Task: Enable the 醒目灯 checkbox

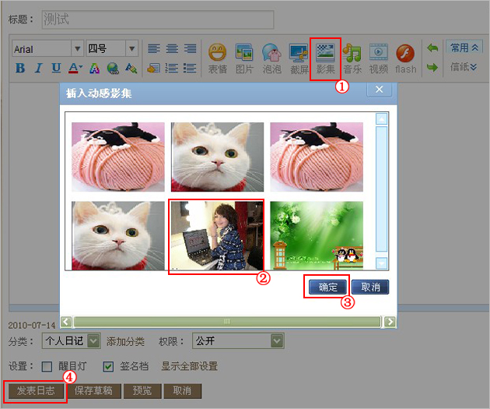Action: [47, 366]
